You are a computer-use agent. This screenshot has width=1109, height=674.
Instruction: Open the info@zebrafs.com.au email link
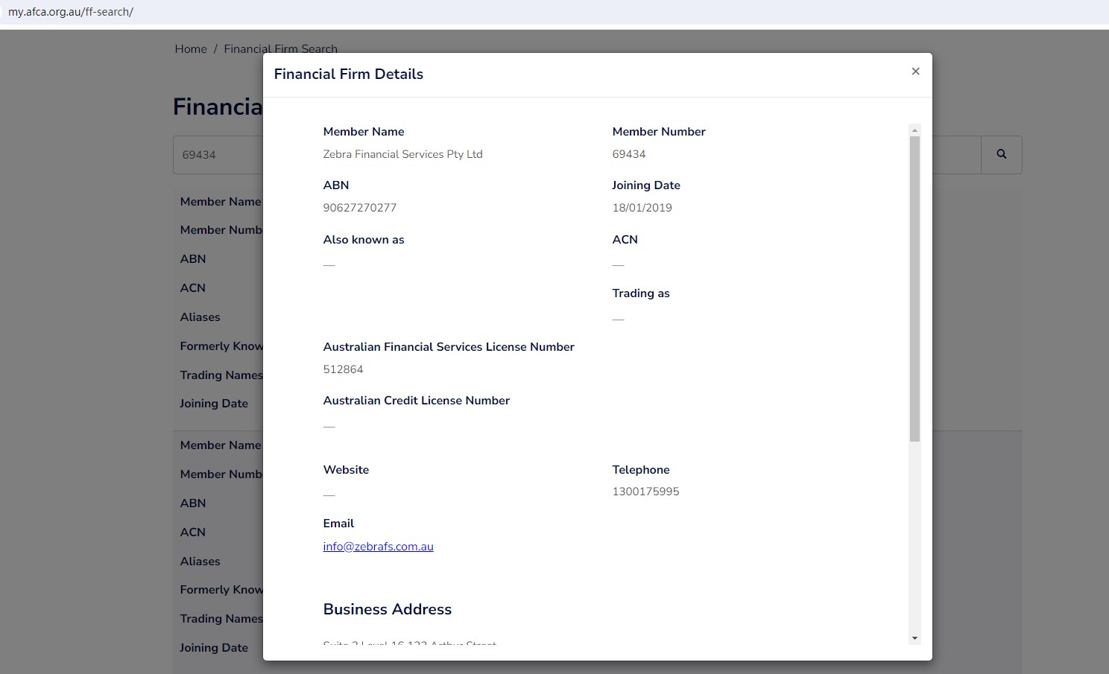[378, 547]
